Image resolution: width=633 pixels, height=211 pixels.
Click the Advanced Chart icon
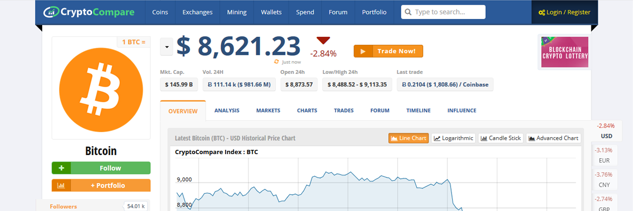(x=532, y=138)
